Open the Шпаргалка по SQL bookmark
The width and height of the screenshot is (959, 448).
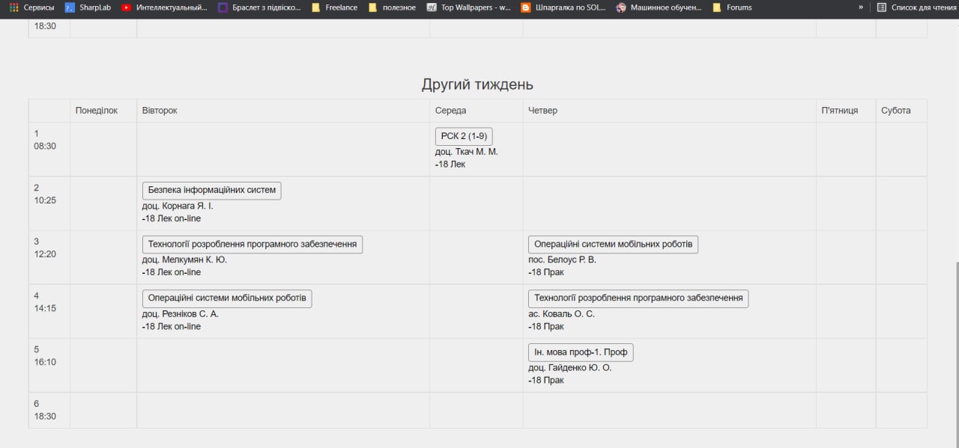(x=564, y=7)
